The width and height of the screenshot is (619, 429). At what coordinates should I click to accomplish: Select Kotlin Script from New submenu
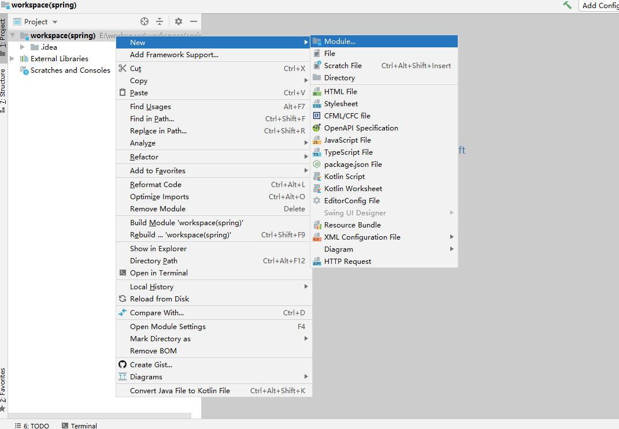[x=344, y=177]
